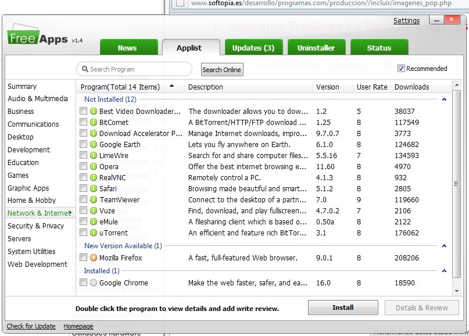
Task: Open the Settings link
Action: point(406,21)
